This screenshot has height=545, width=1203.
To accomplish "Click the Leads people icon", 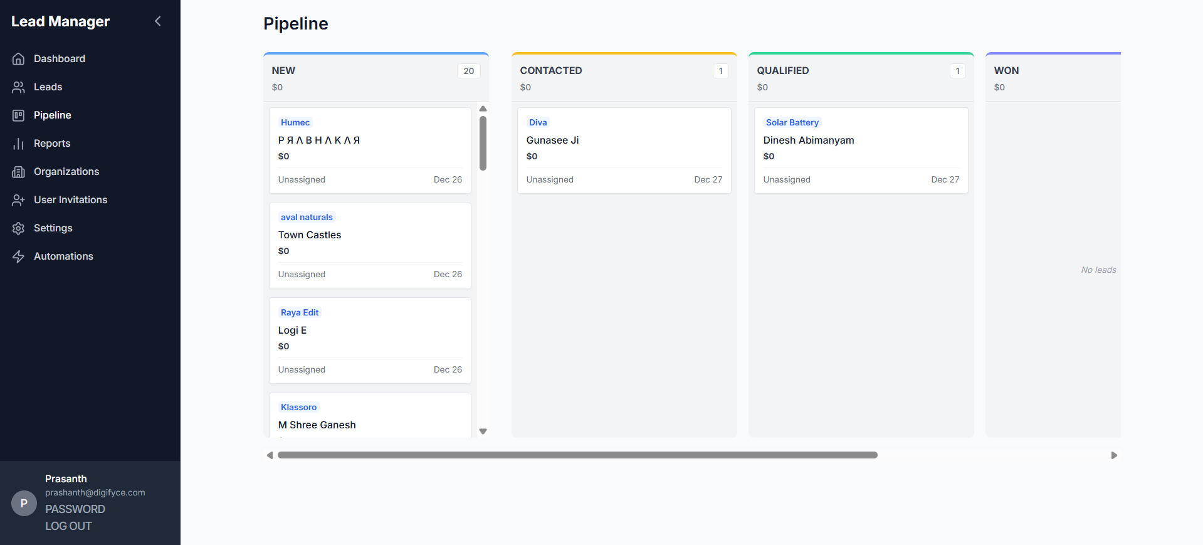I will [x=19, y=87].
